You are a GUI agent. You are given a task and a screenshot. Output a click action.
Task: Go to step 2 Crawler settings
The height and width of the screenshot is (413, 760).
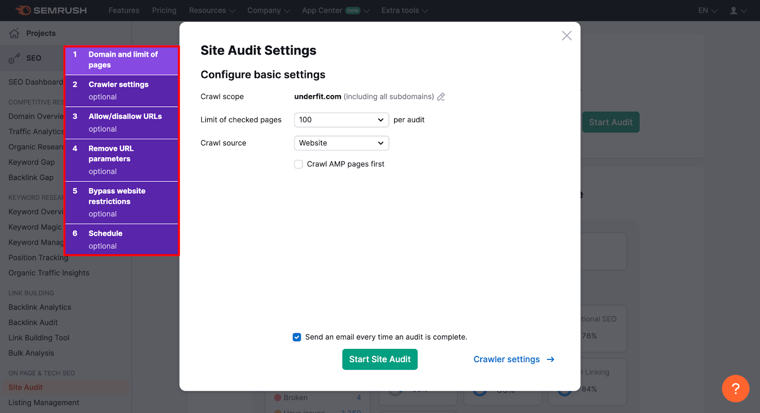(x=122, y=91)
